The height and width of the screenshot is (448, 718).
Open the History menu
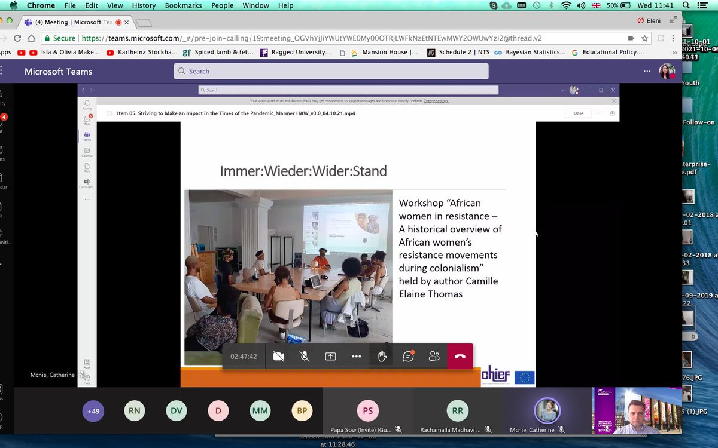(144, 5)
